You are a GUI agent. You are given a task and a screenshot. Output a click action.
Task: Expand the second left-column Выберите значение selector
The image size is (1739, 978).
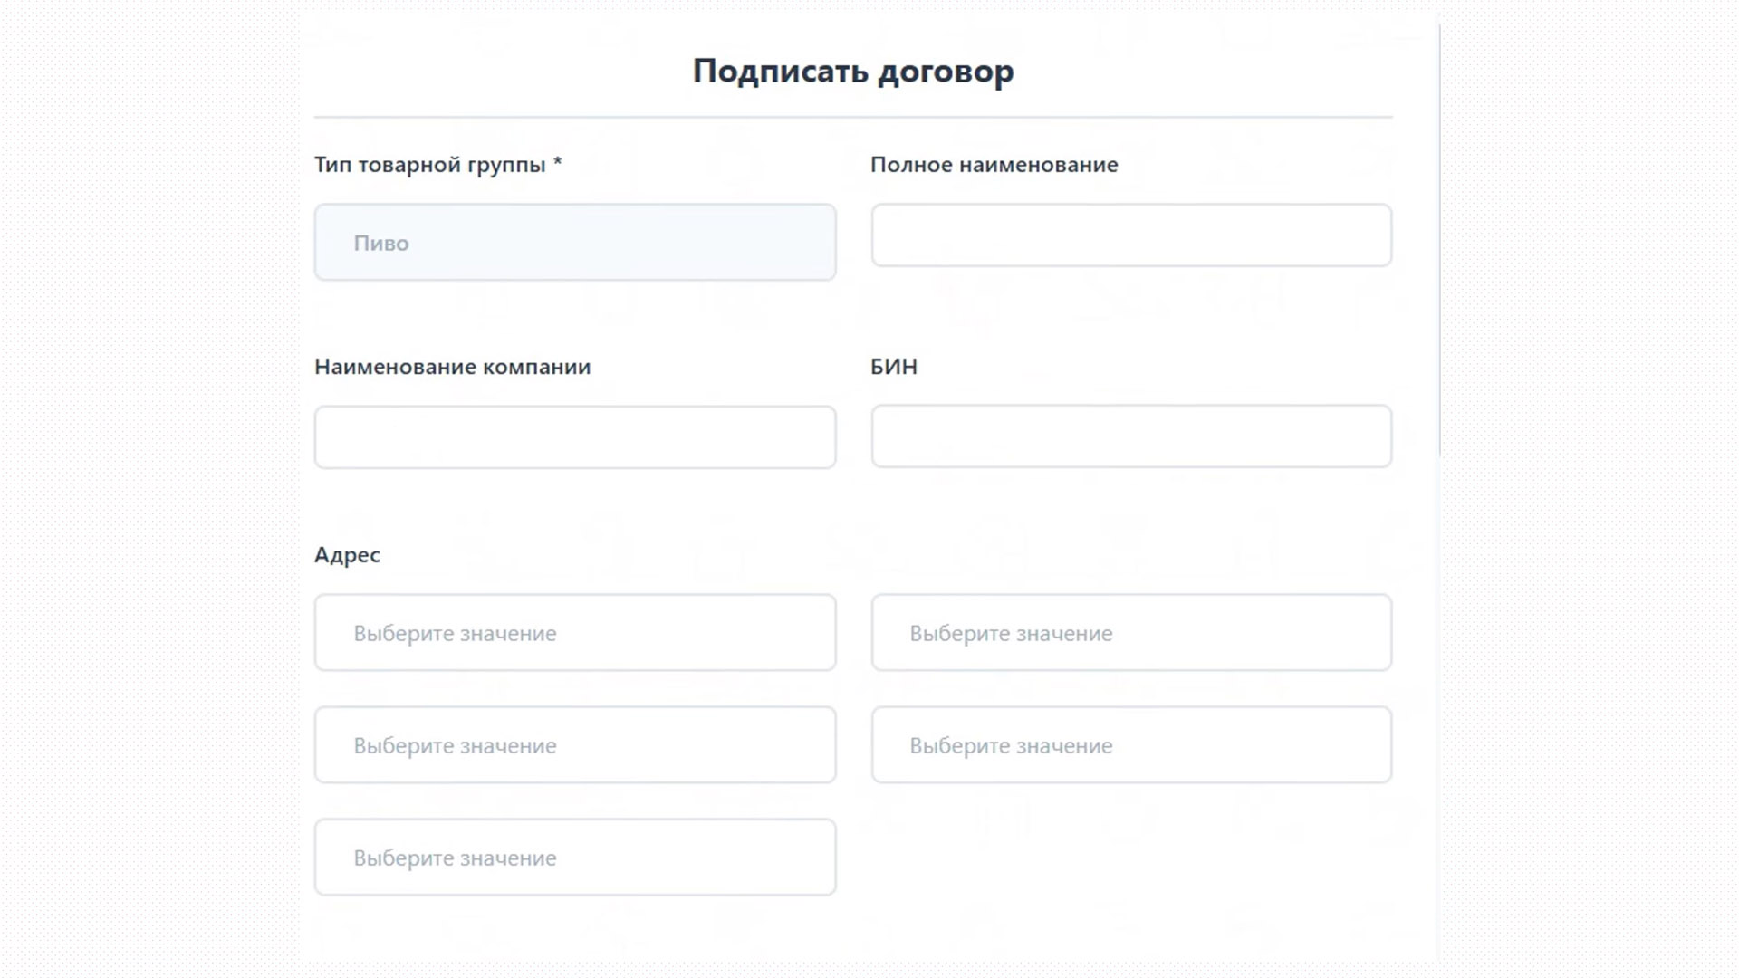coord(575,744)
